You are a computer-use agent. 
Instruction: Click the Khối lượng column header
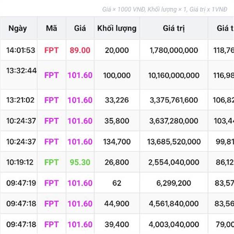pyautogui.click(x=117, y=28)
